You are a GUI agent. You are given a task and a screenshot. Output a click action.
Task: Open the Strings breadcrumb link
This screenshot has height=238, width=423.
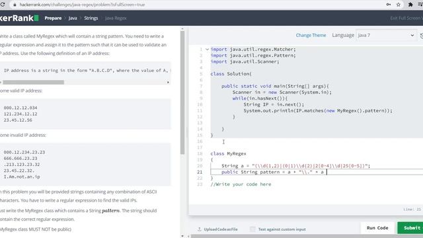coord(91,18)
